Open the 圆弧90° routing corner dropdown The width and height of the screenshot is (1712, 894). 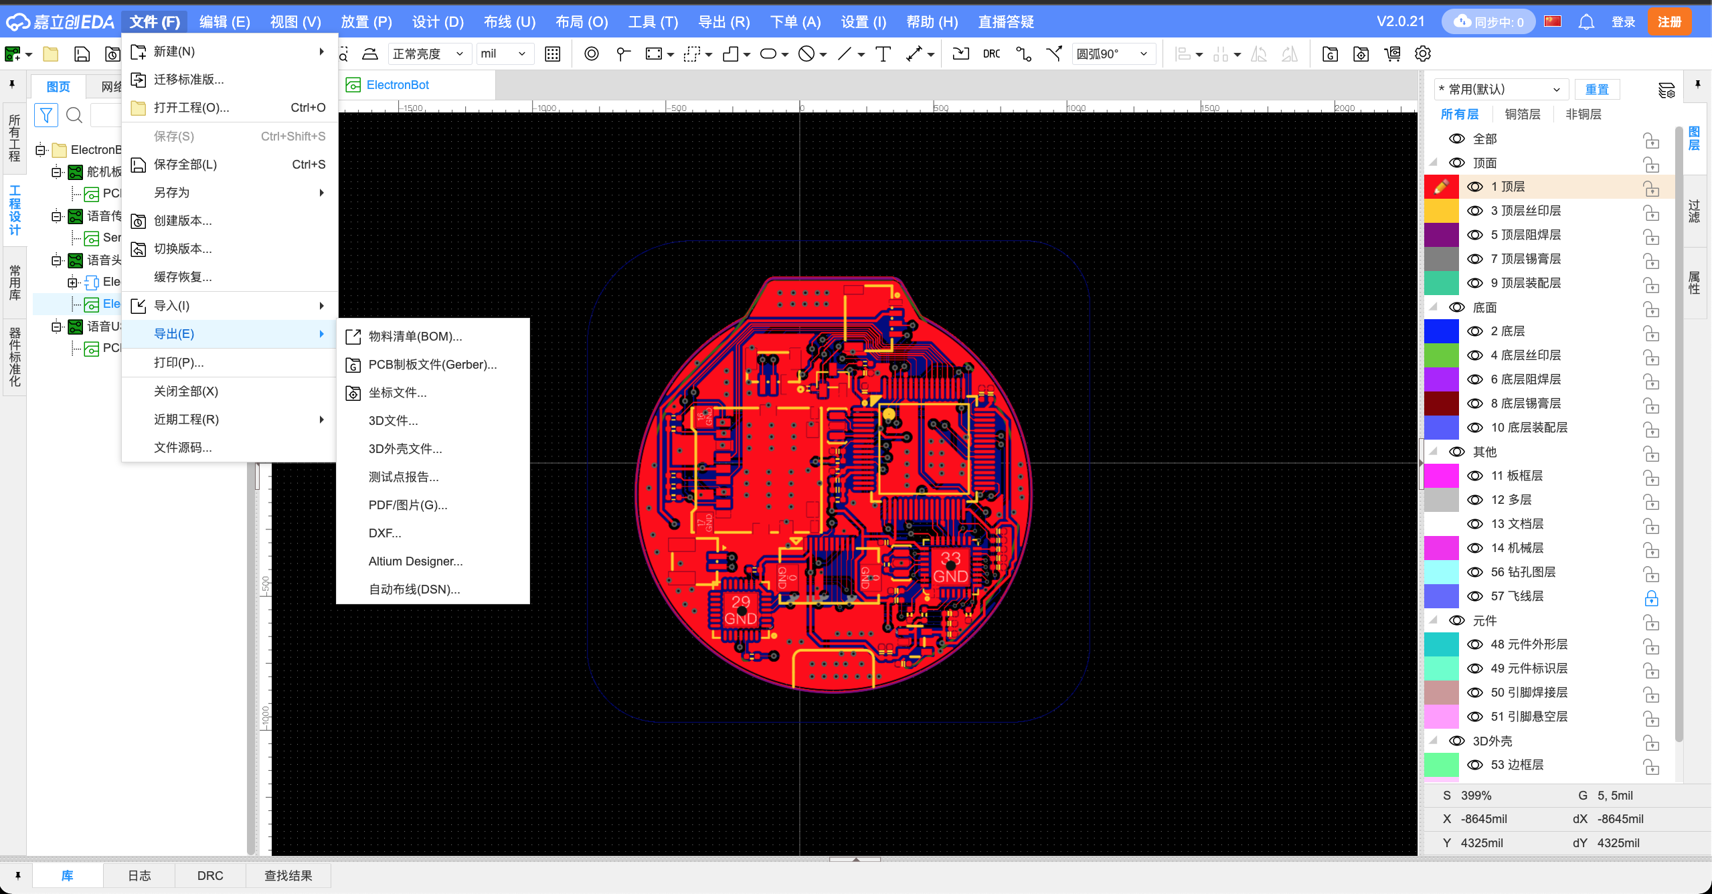(1113, 54)
